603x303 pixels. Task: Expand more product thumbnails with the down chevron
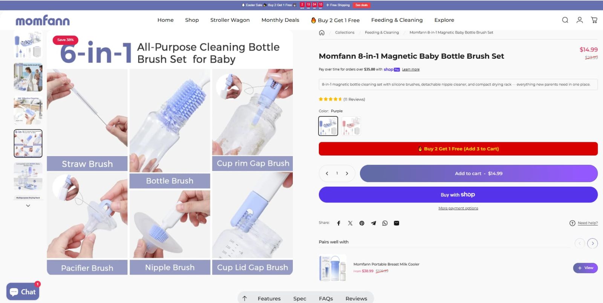pyautogui.click(x=28, y=206)
